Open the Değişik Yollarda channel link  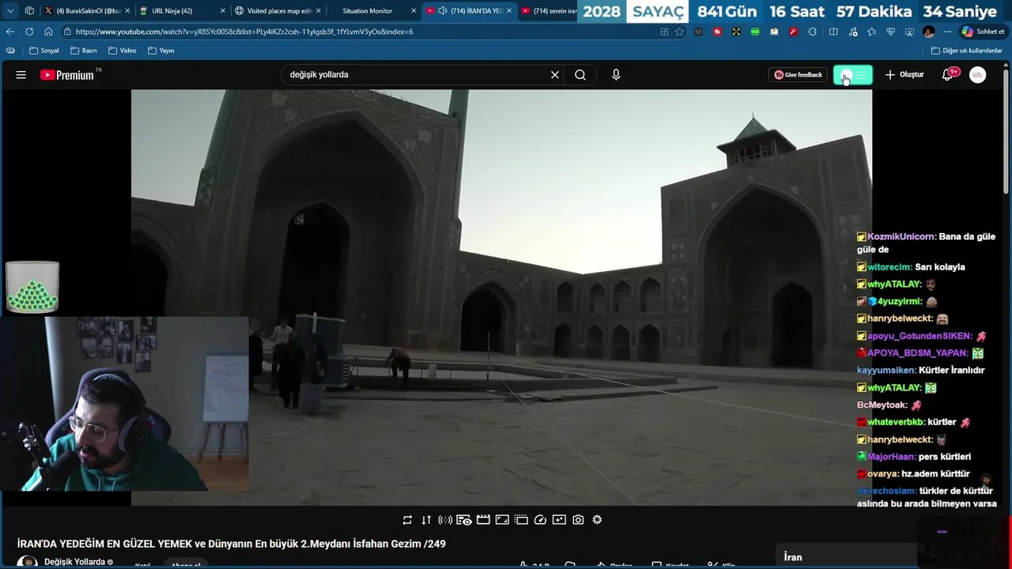pos(74,562)
